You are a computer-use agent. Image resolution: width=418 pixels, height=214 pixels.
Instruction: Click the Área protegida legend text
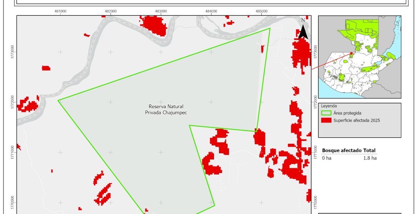(347, 113)
